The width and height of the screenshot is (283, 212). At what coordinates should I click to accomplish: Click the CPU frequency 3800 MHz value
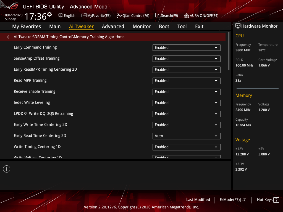pos(243,50)
